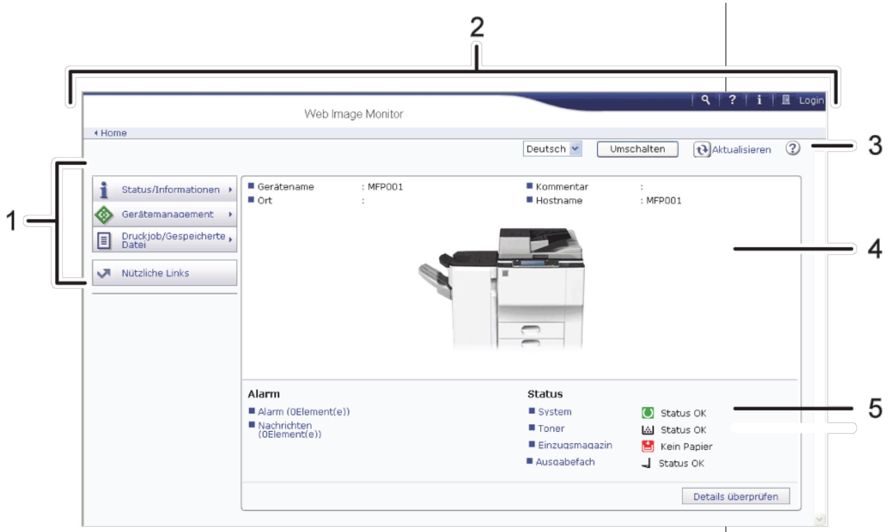The width and height of the screenshot is (892, 532).
Task: Open the System status link
Action: click(555, 412)
